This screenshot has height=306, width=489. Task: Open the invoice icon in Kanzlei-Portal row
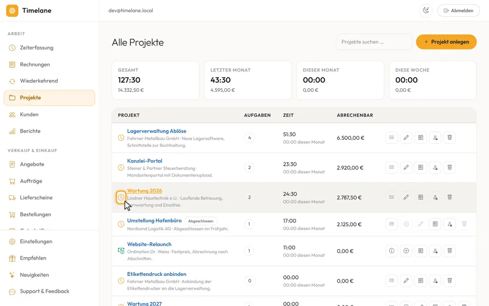421,167
